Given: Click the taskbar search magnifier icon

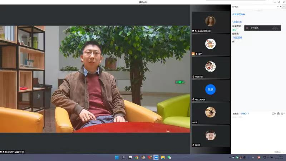Looking at the screenshot, I should click(123, 157).
